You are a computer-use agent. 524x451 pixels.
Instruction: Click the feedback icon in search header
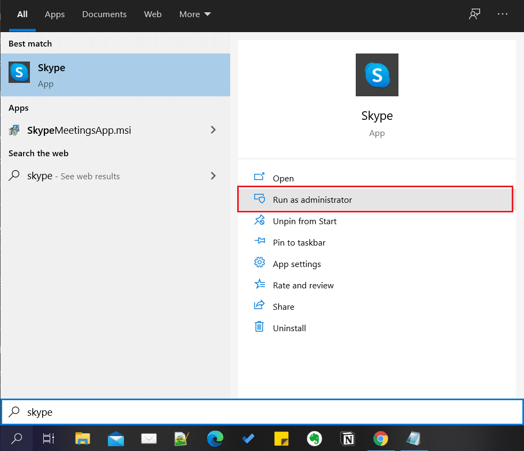pos(474,14)
